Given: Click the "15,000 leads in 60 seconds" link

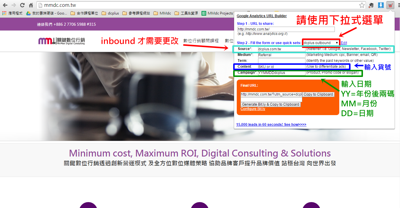Looking at the screenshot, I should pyautogui.click(x=271, y=124).
